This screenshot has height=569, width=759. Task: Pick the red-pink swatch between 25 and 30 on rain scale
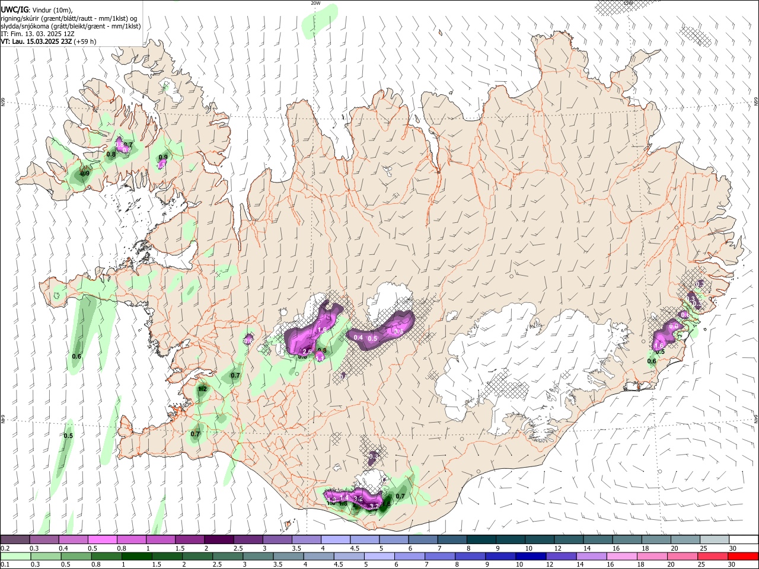pyautogui.click(x=713, y=557)
